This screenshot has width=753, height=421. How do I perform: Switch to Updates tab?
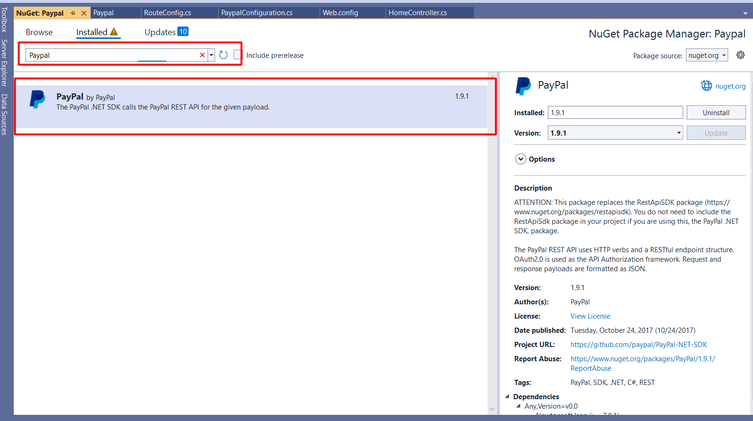click(x=160, y=32)
